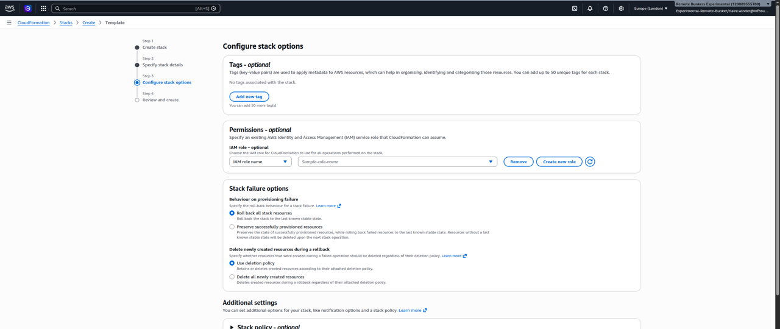Click the Step 3 progress indicator circle

[137, 82]
